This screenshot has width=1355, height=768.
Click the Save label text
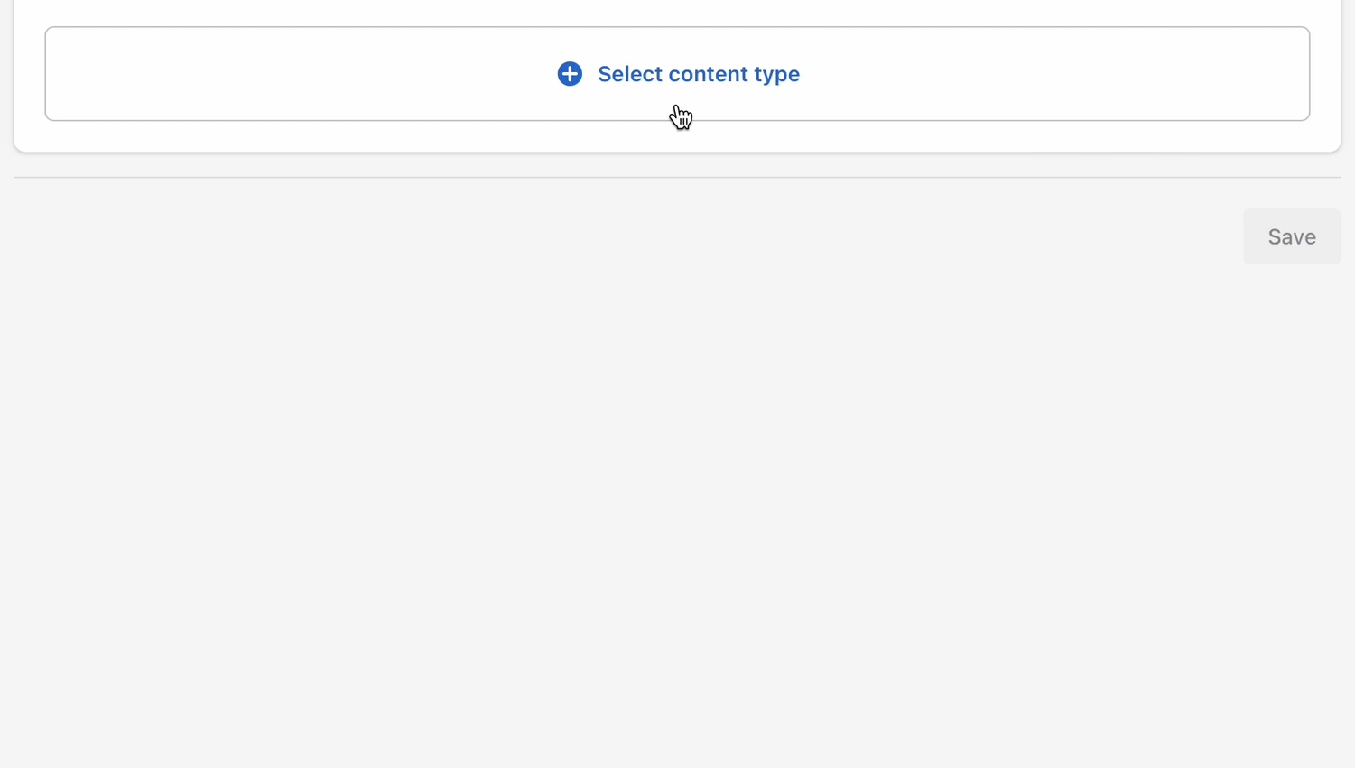coord(1291,236)
